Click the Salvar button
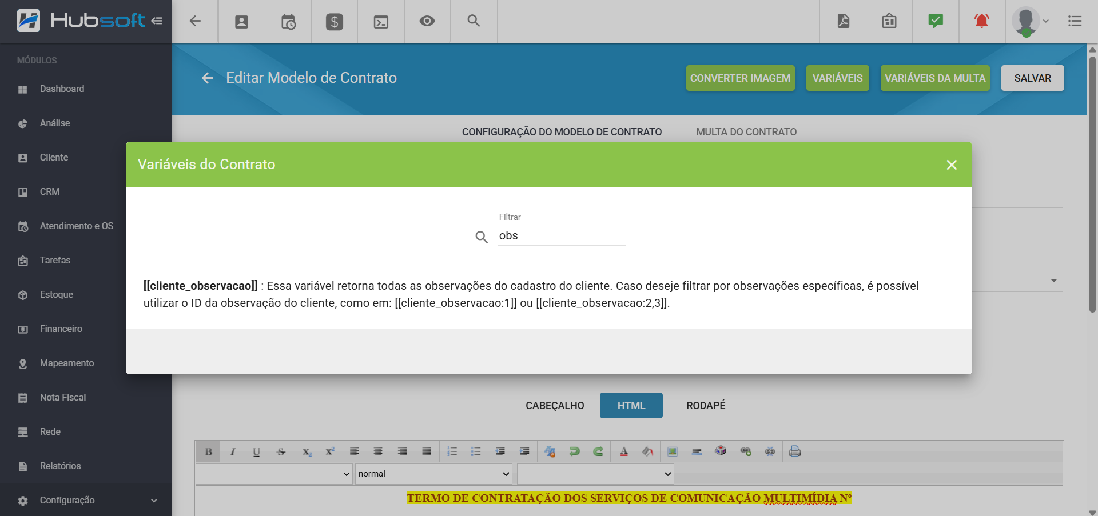The height and width of the screenshot is (516, 1098). point(1032,78)
